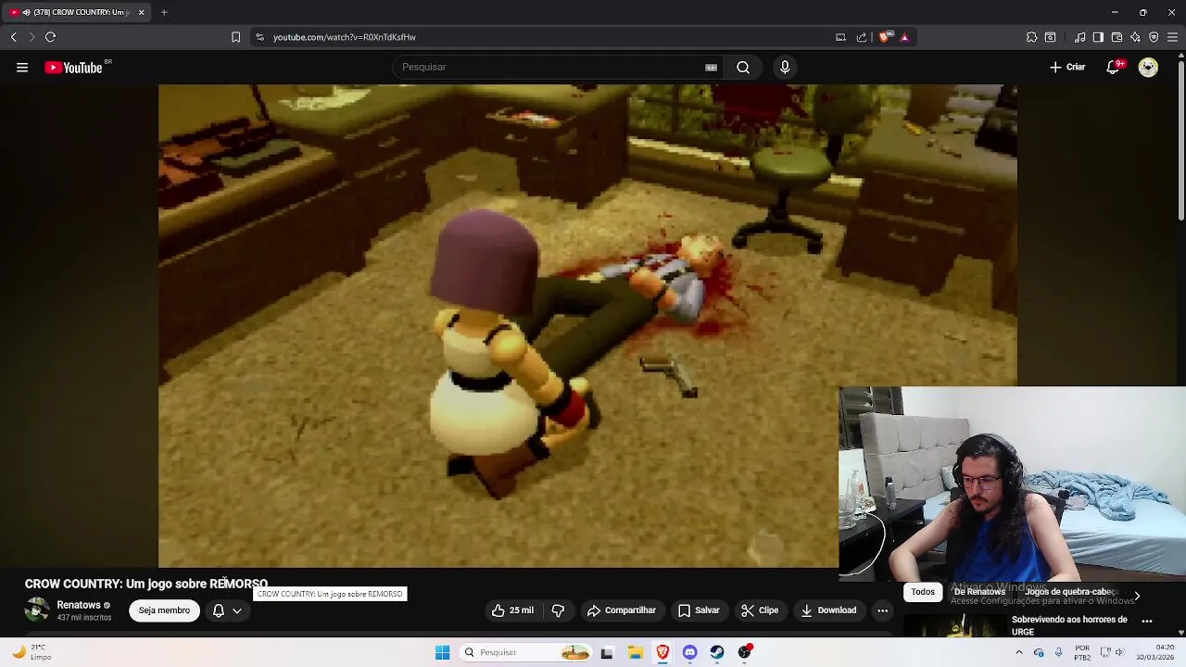Bookmark this page icon in address bar
This screenshot has width=1186, height=667.
click(x=235, y=37)
